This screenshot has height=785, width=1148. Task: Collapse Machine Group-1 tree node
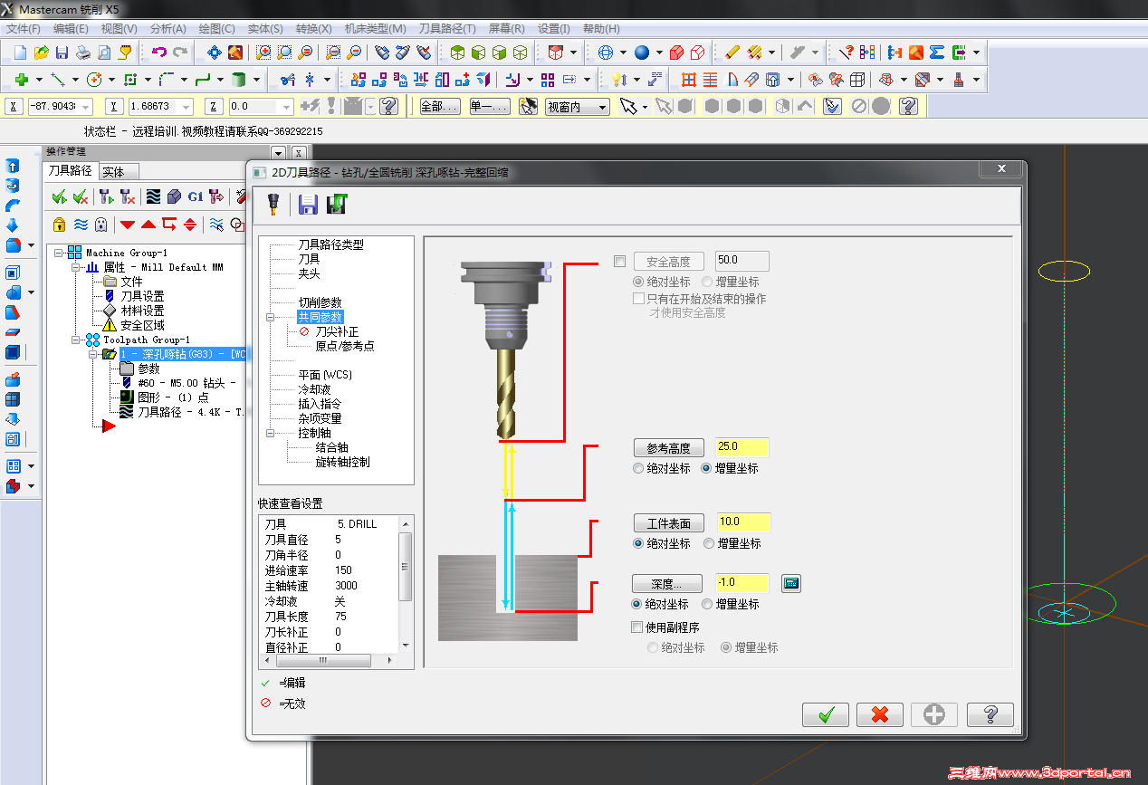(59, 253)
